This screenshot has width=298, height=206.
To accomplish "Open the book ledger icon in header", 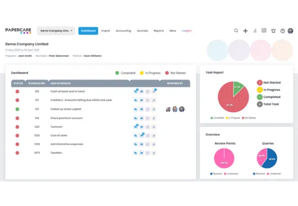I will pyautogui.click(x=264, y=30).
